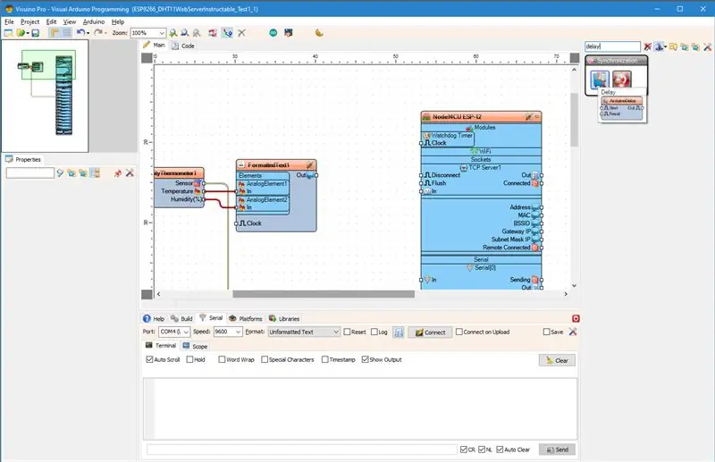Click the Connect button

[x=430, y=332]
